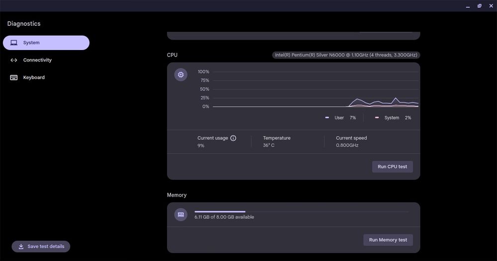Click the download icon in Save test details

tap(21, 247)
